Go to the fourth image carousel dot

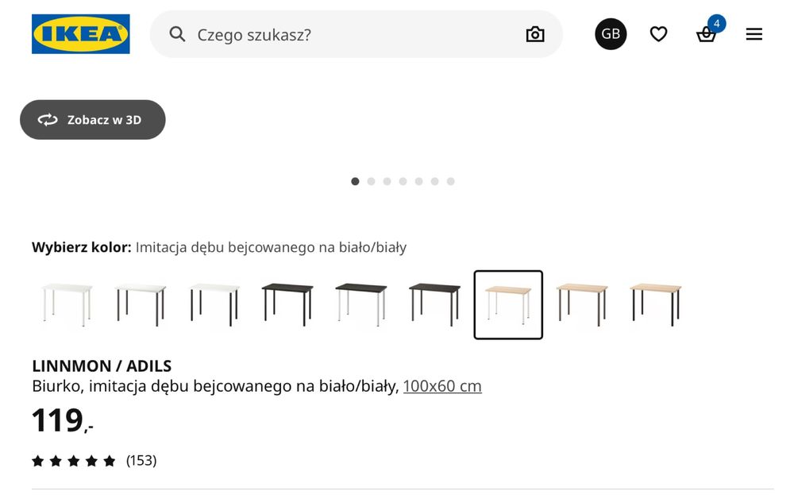click(403, 181)
